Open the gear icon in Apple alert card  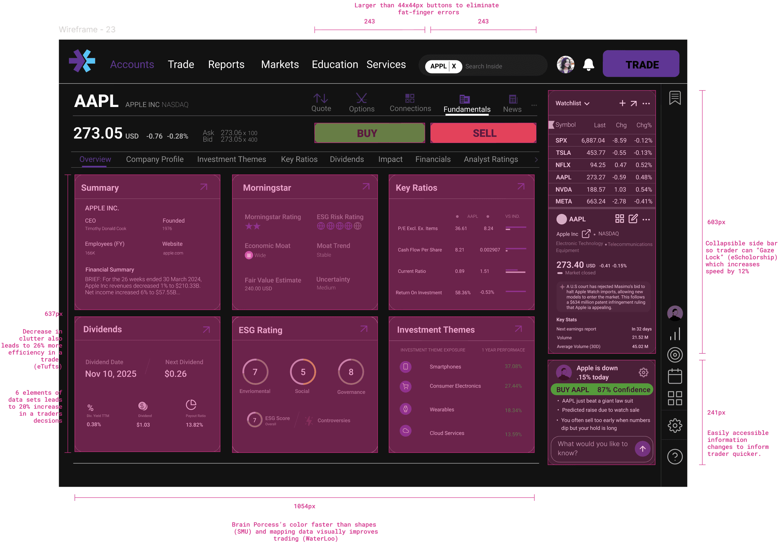[x=643, y=373]
